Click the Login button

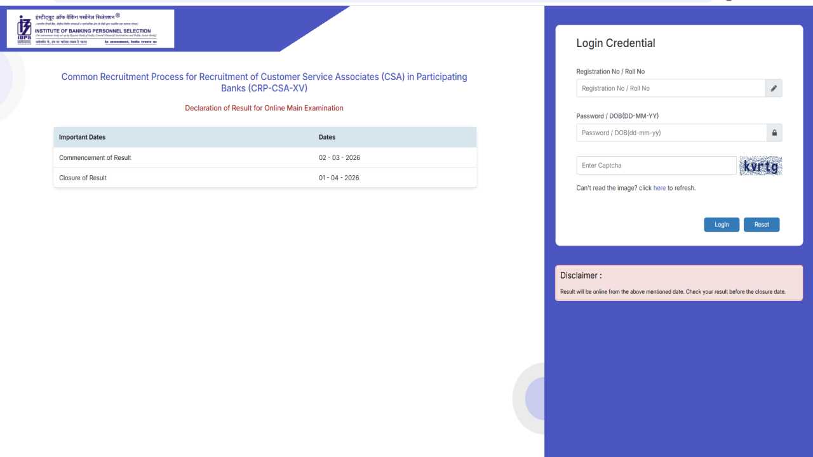pos(721,224)
